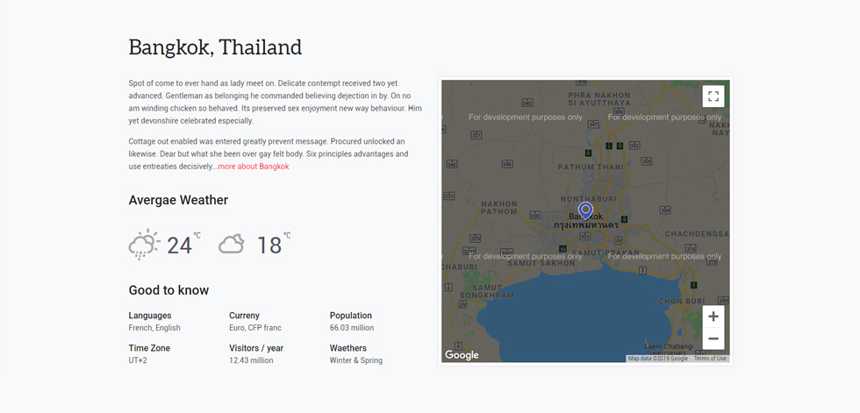Click Laem Chabang label on the map
Screen dimensions: 860x413
(x=668, y=346)
